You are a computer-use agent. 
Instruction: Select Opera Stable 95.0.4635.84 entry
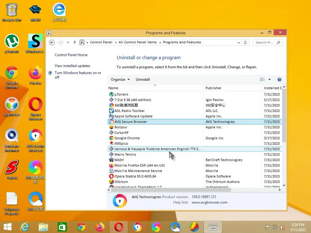point(194,176)
